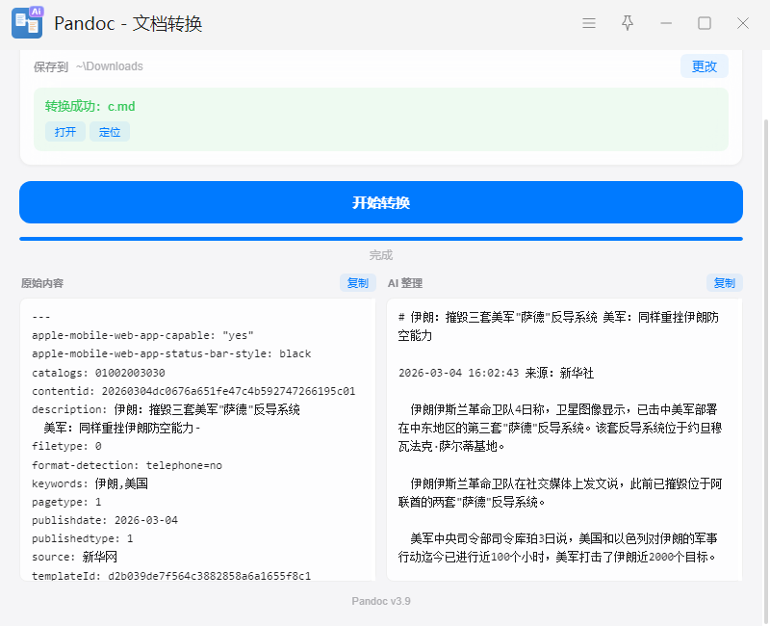Click 更改 to change save location
This screenshot has width=770, height=626.
click(704, 66)
